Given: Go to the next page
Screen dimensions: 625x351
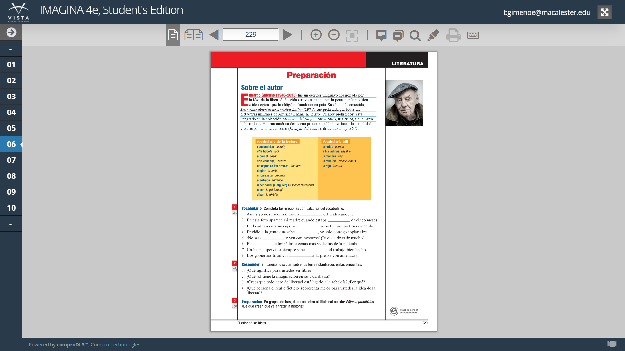Looking at the screenshot, I should tap(287, 35).
